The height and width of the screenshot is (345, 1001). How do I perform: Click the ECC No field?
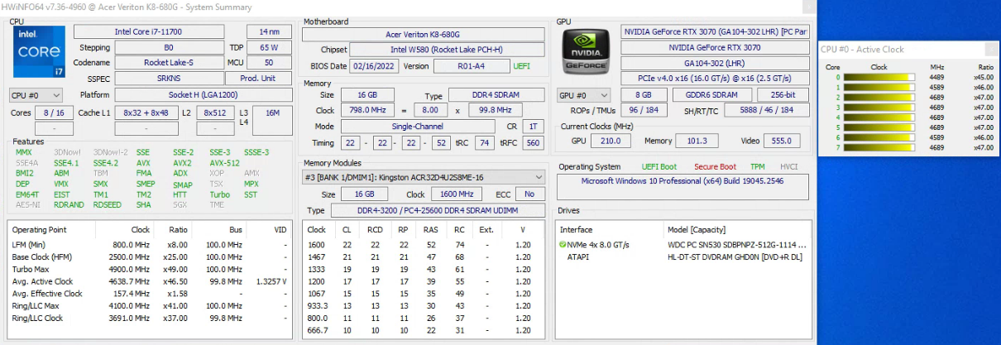pos(529,194)
